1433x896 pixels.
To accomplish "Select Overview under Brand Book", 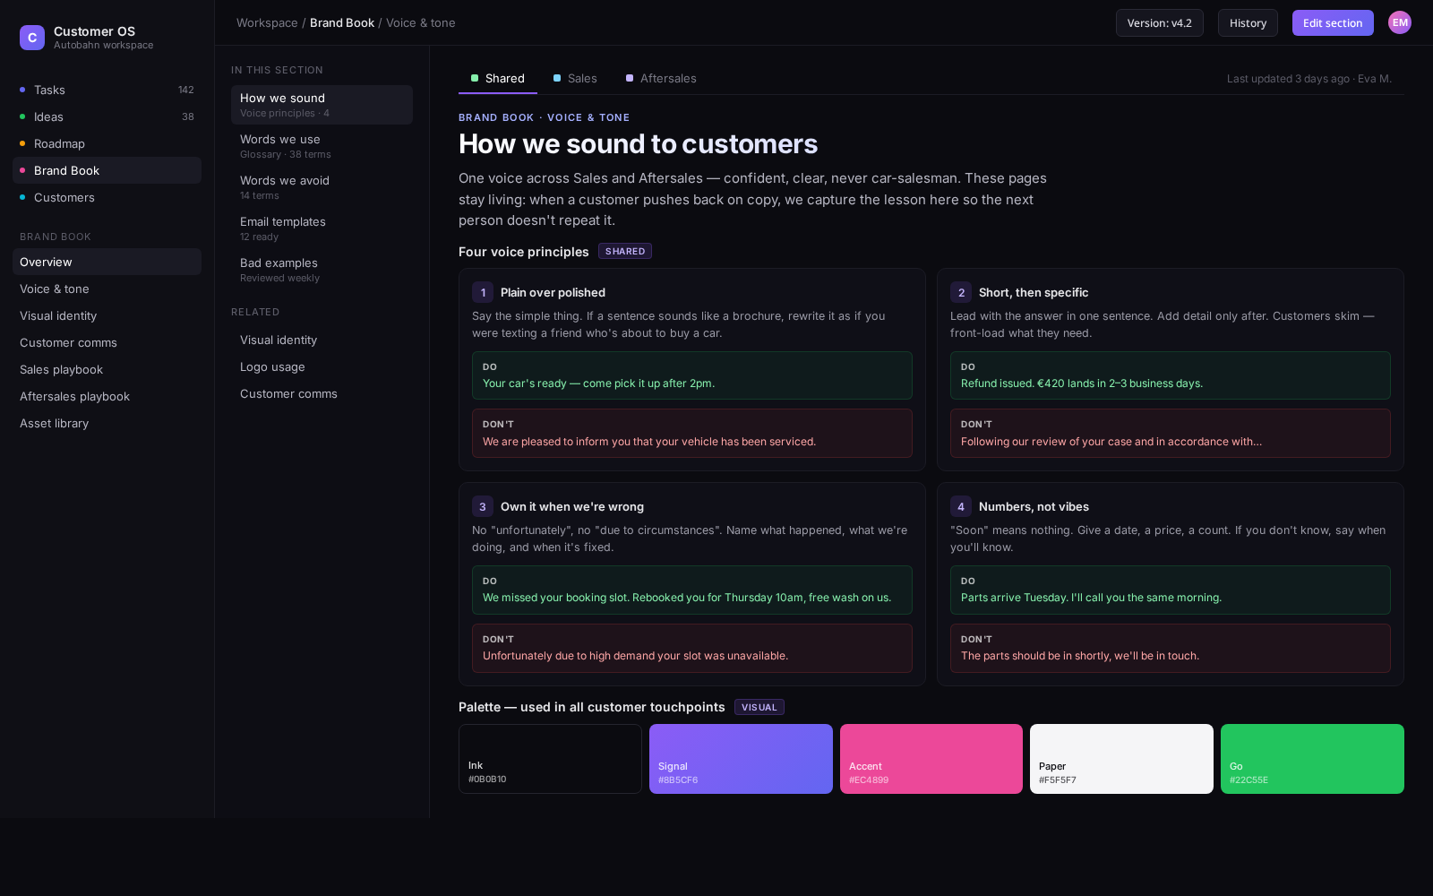I will [107, 262].
